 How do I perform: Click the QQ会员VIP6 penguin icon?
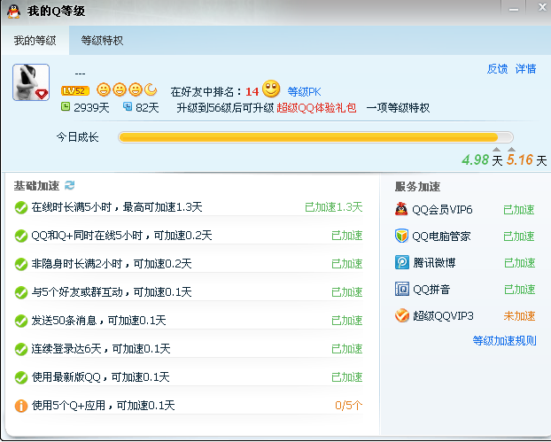pos(401,209)
